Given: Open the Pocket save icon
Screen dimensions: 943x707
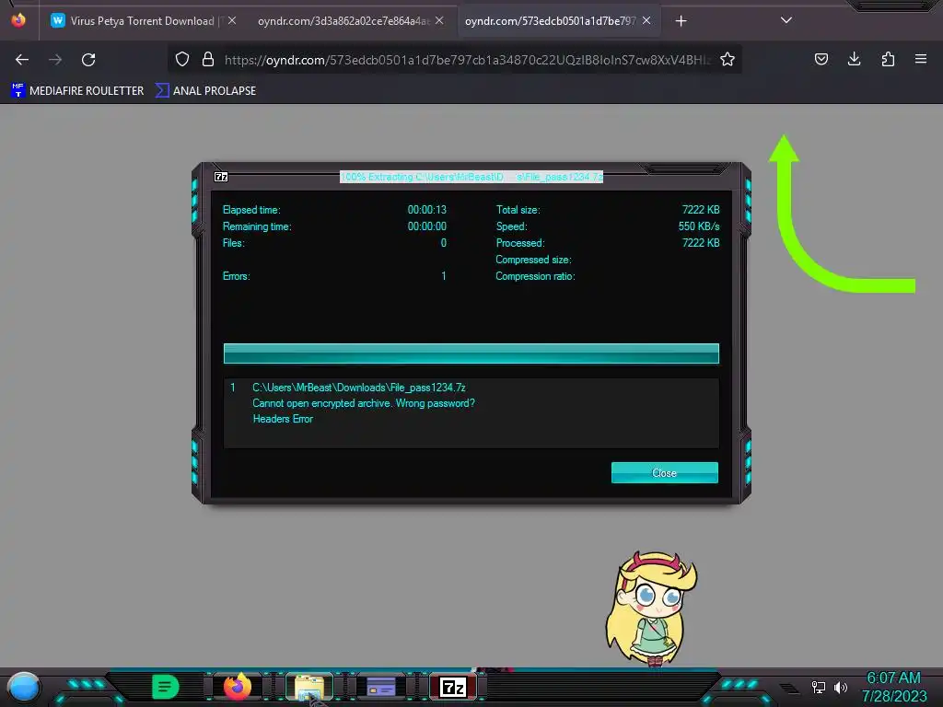Looking at the screenshot, I should point(821,59).
